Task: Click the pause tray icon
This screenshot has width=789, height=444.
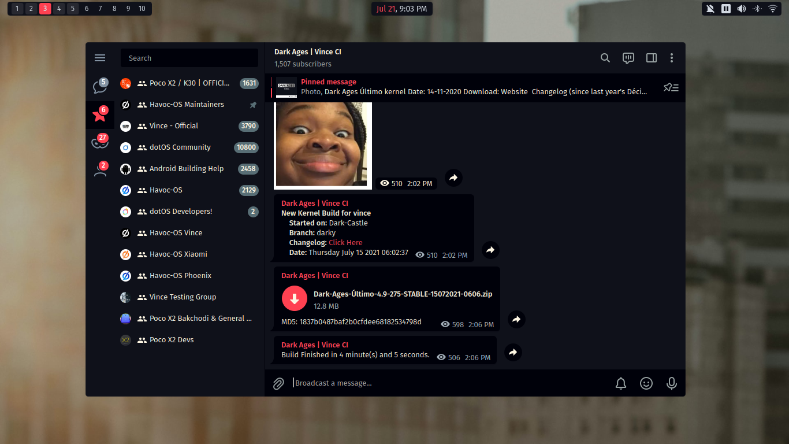Action: pyautogui.click(x=726, y=9)
